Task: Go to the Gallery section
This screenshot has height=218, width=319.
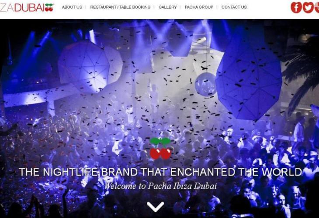Action: [168, 7]
